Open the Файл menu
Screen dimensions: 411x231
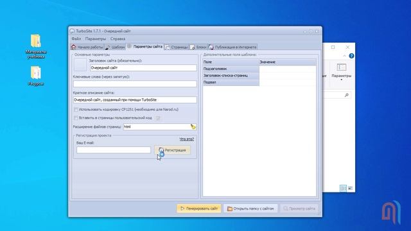(x=76, y=38)
